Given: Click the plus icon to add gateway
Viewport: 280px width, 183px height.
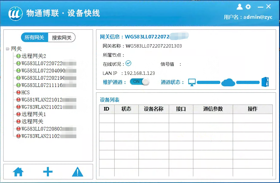Looking at the screenshot, I should pos(48,172).
